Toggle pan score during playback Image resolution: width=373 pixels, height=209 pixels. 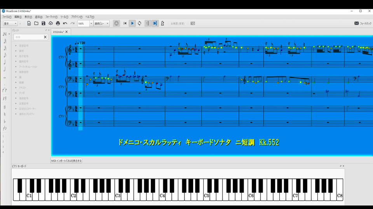point(155,23)
